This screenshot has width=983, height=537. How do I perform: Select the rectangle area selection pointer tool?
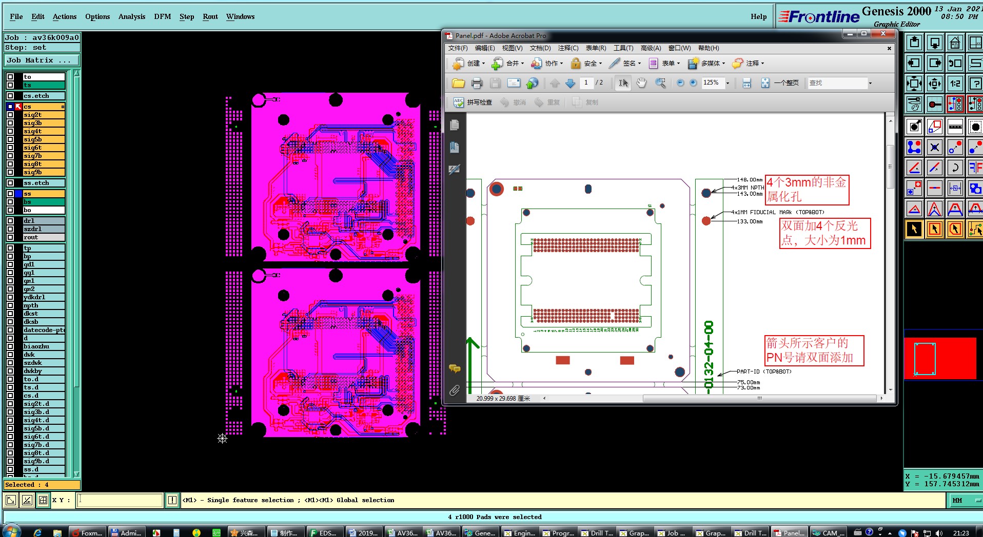pyautogui.click(x=935, y=229)
